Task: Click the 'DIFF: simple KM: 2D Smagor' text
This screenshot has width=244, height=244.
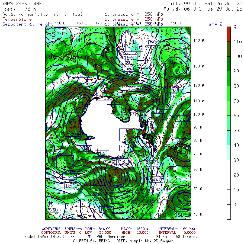Action: (x=145, y=241)
